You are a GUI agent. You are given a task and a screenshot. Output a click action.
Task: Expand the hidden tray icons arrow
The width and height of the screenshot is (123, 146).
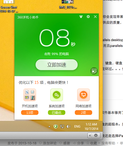[x=50, y=126]
